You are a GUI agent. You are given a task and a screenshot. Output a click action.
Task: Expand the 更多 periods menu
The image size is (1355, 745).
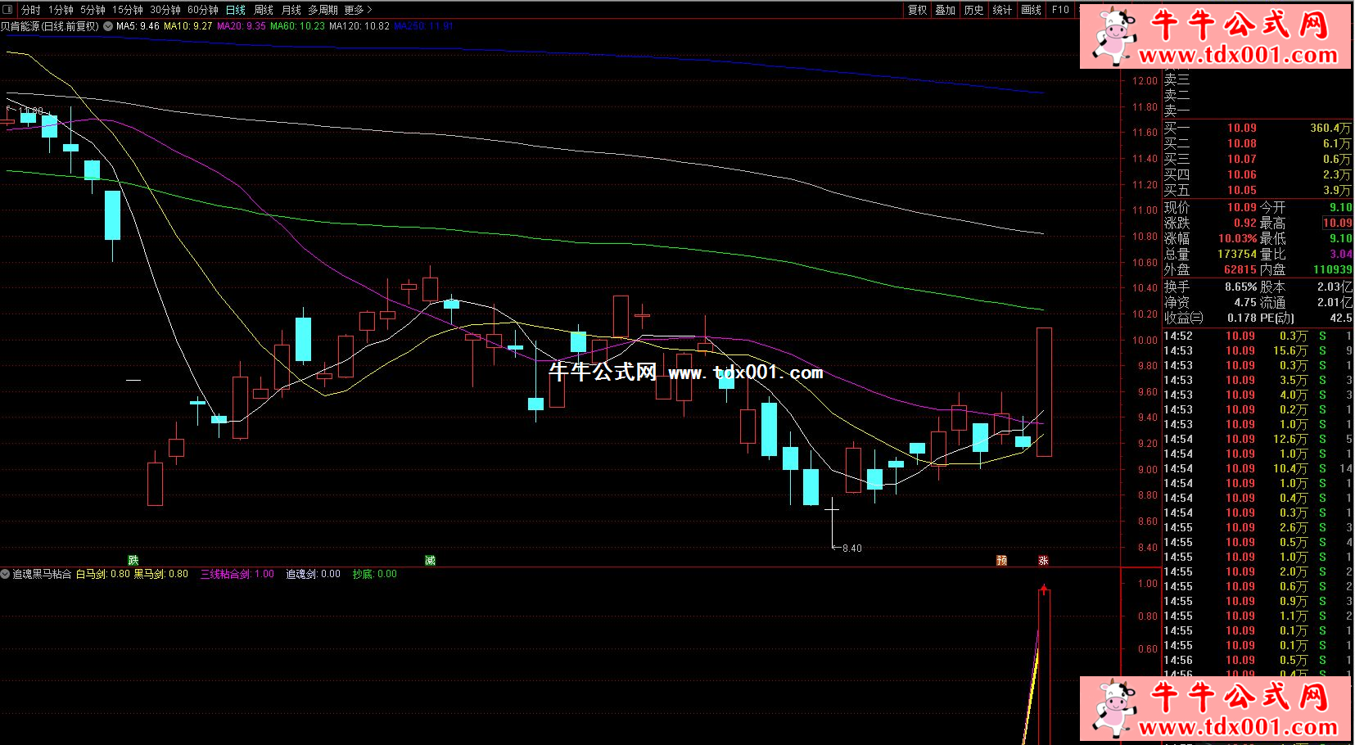click(x=358, y=10)
